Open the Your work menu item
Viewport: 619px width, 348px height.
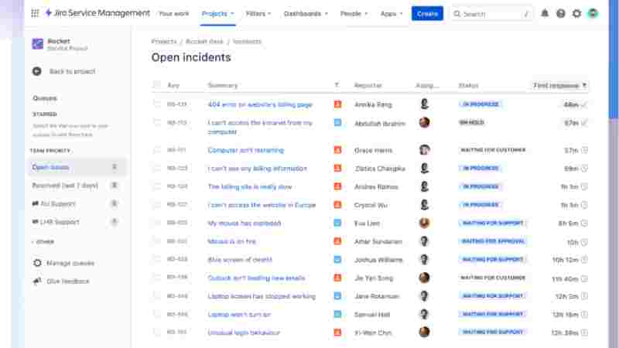click(x=175, y=13)
